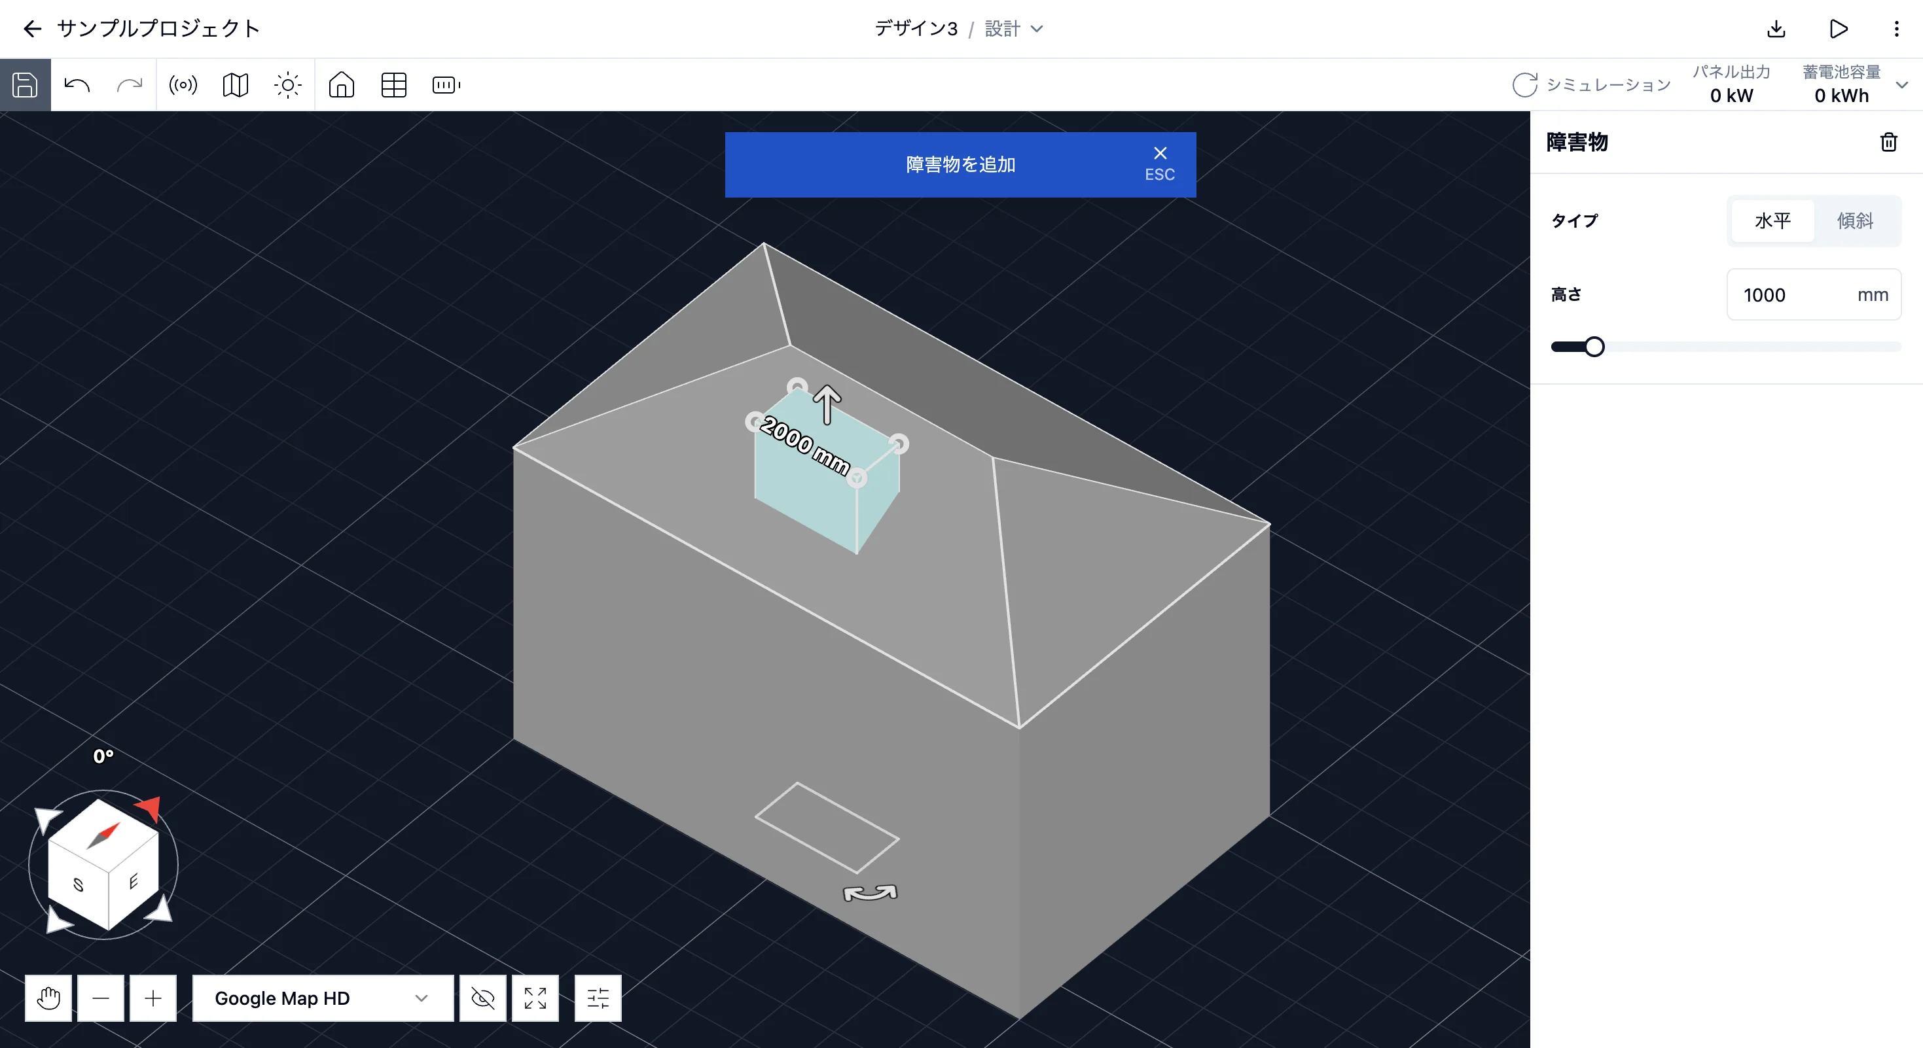Click the save floppy-disk icon
Viewport: 1923px width, 1048px height.
[25, 85]
